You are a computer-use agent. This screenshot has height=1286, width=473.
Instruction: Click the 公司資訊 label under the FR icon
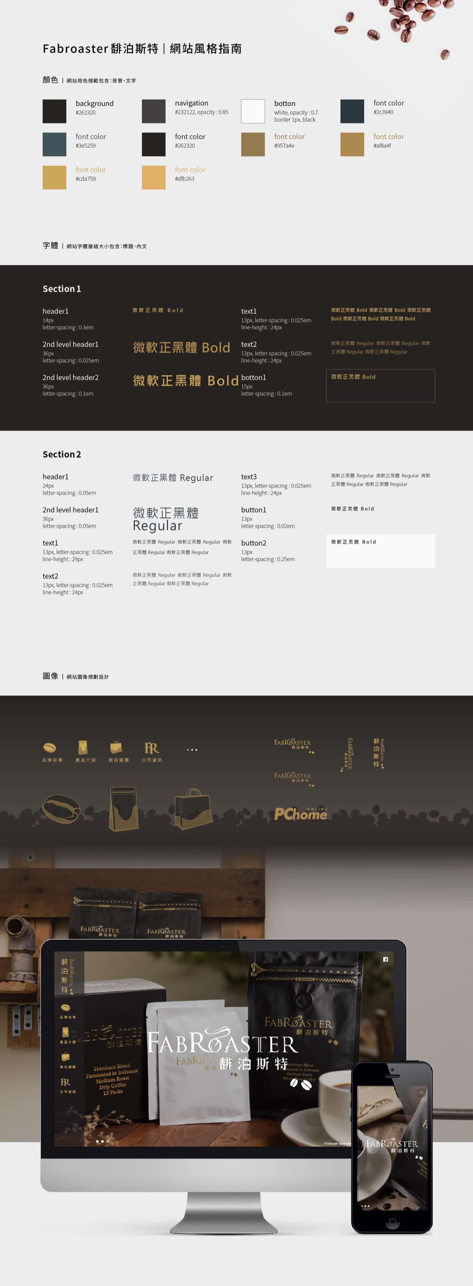tap(152, 760)
